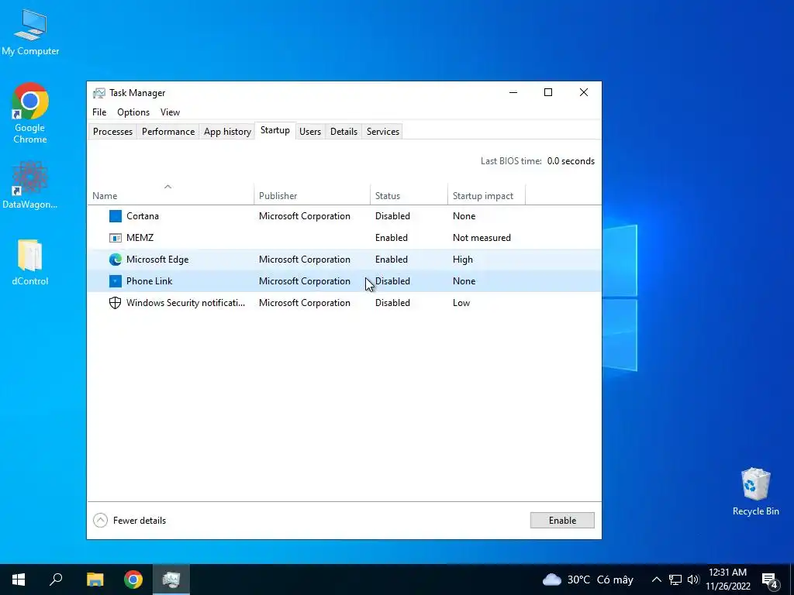Switch to the Users tab

pyautogui.click(x=310, y=132)
